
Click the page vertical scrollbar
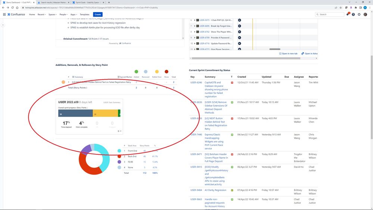pos(372,97)
